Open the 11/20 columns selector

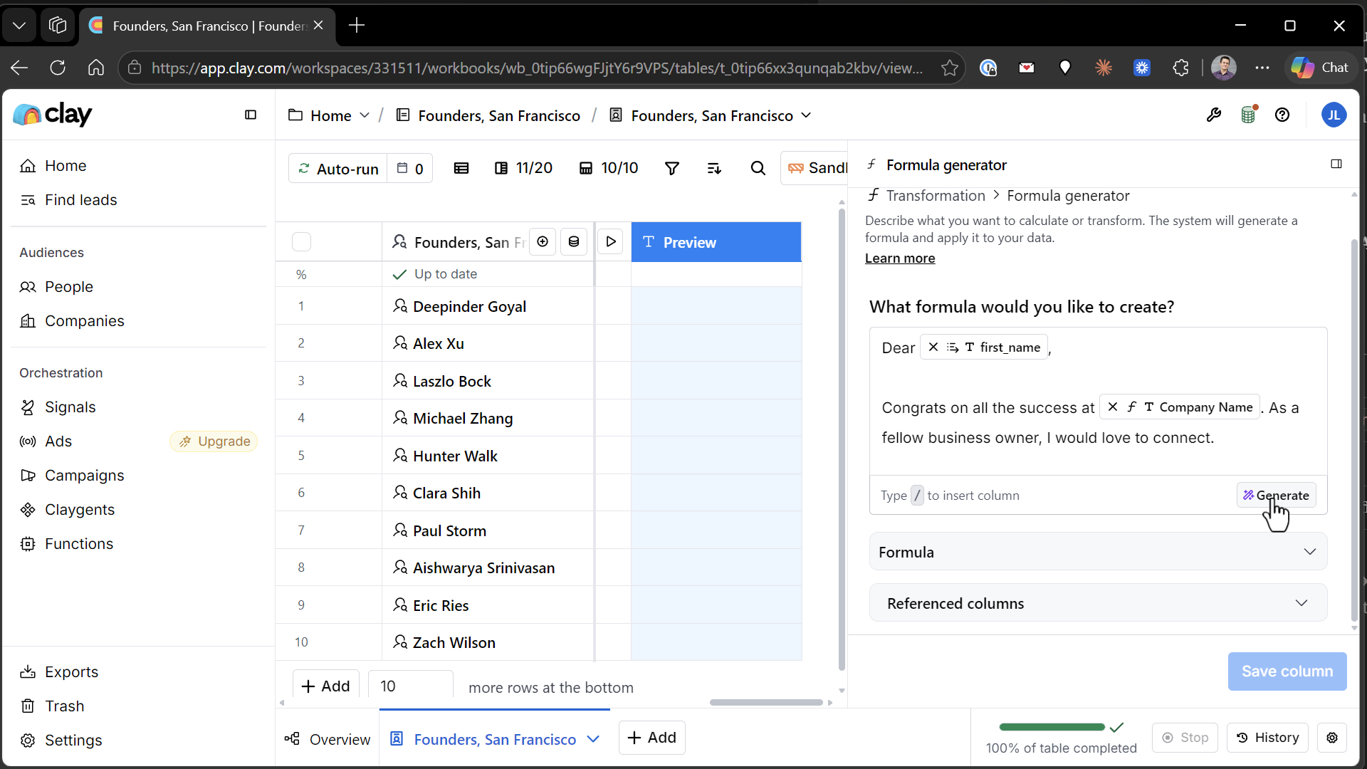tap(523, 168)
